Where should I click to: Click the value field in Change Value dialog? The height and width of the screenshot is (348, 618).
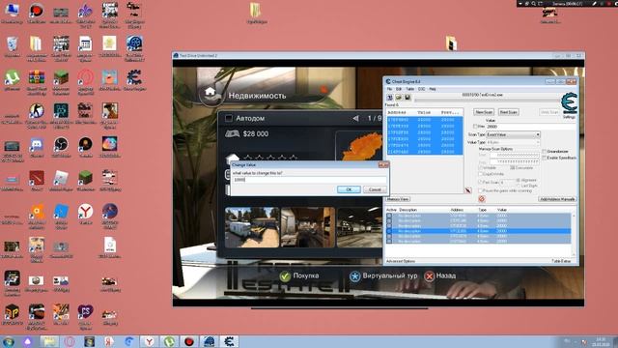click(309, 180)
